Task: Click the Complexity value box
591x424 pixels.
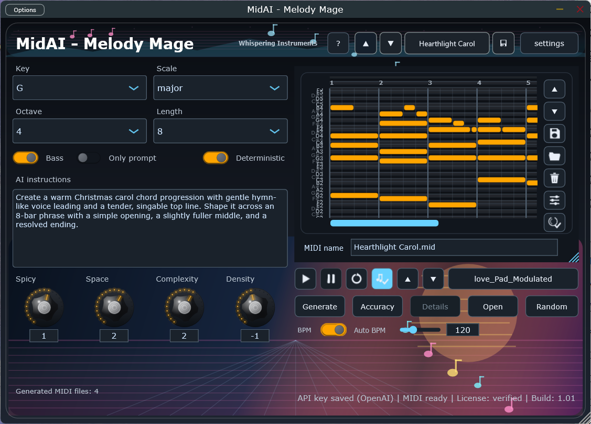Action: point(184,336)
